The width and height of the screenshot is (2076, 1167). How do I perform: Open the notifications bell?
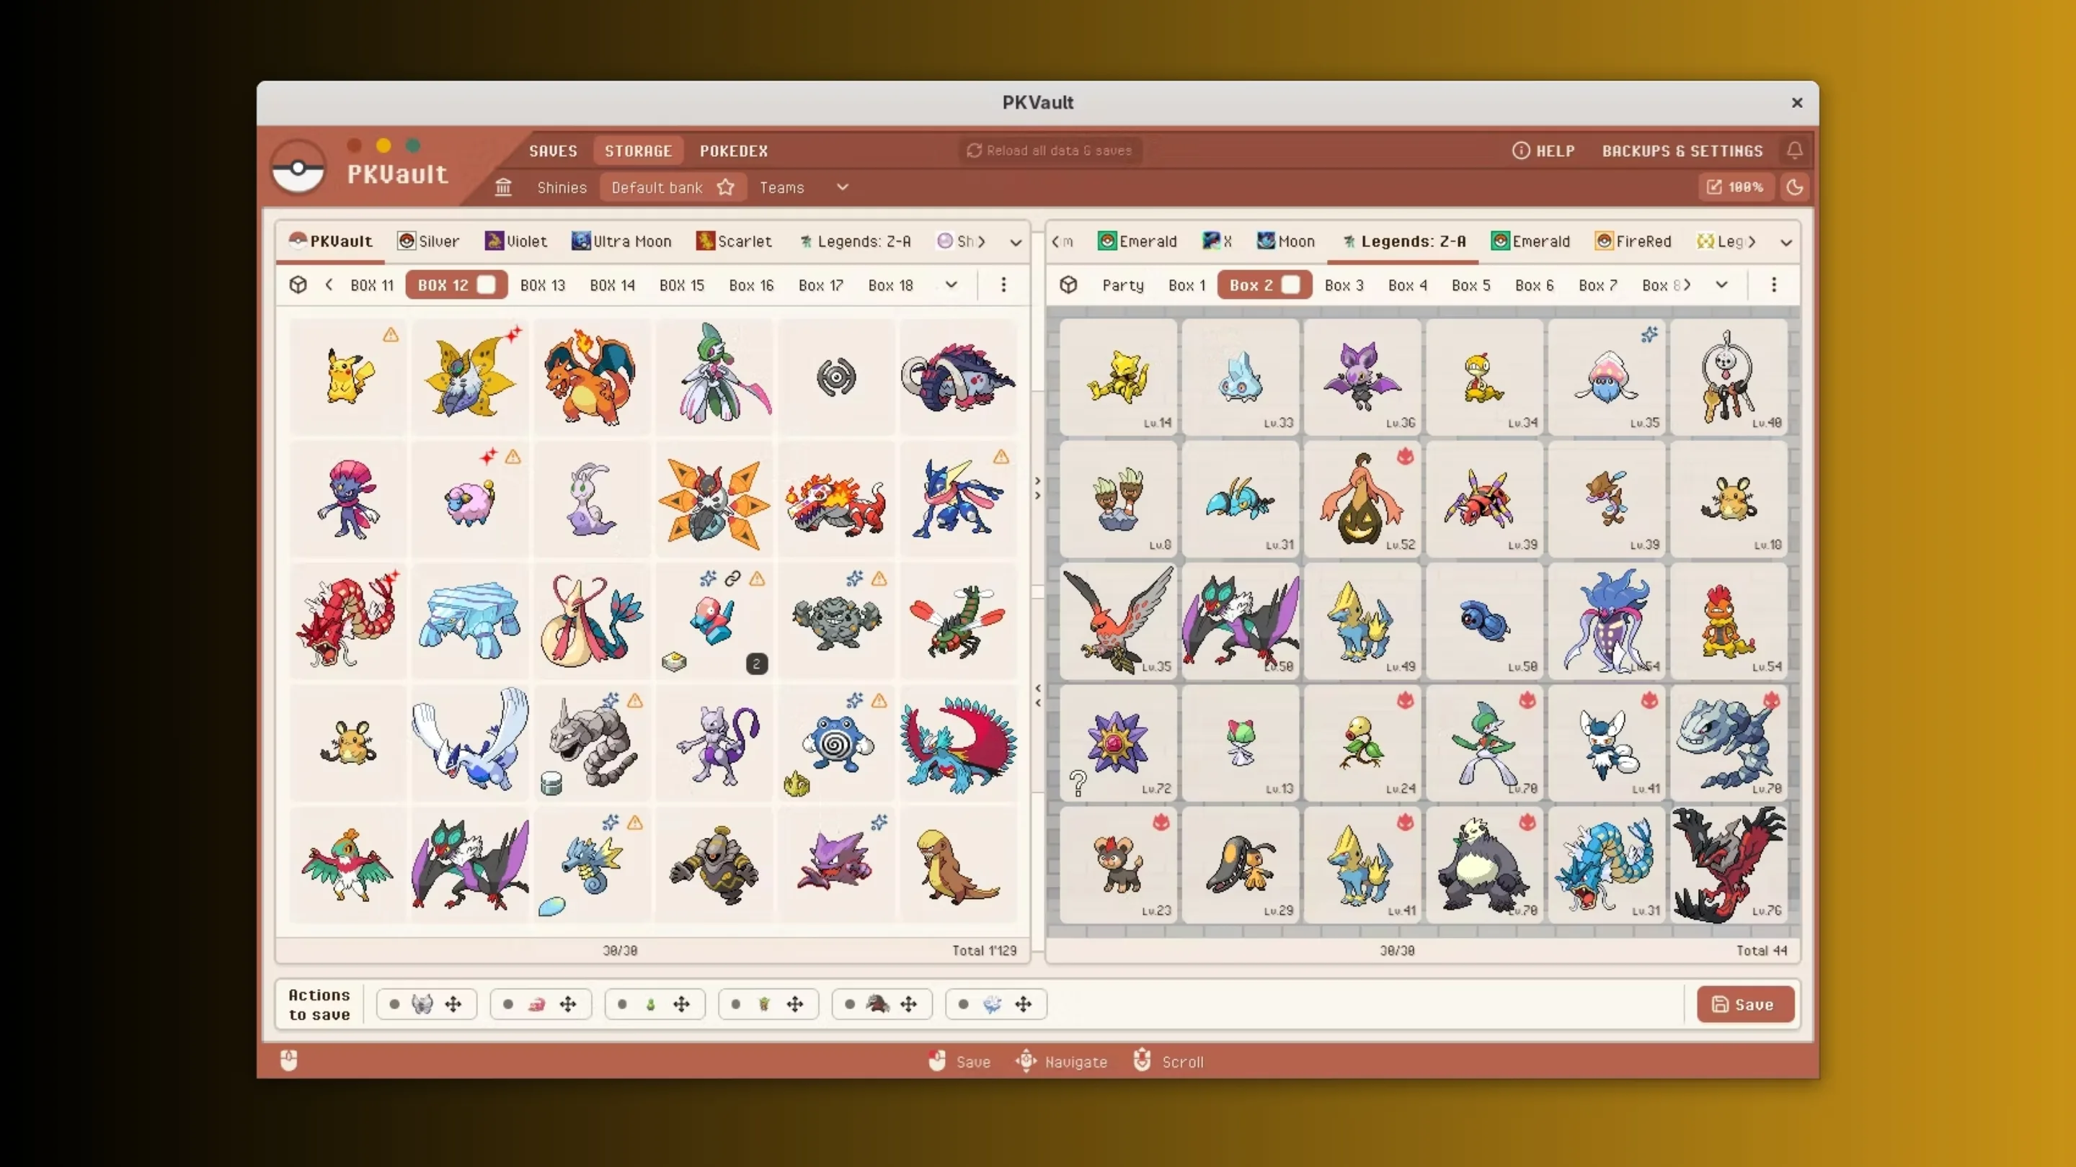pyautogui.click(x=1795, y=150)
